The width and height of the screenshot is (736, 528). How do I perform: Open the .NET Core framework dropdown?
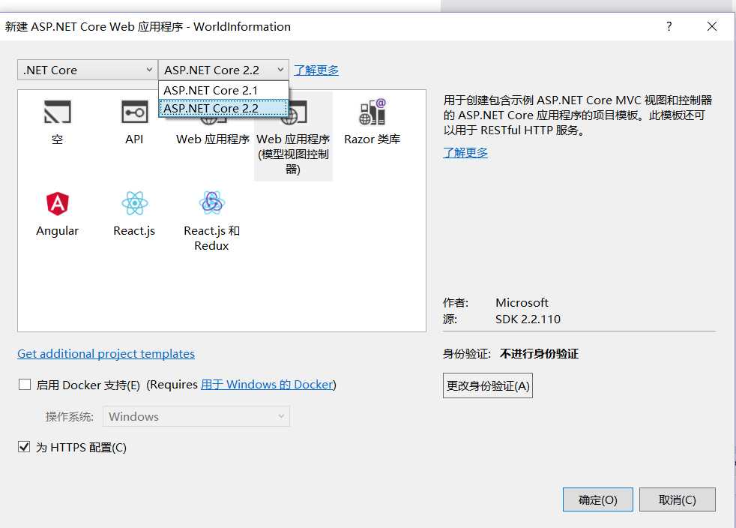click(x=87, y=70)
